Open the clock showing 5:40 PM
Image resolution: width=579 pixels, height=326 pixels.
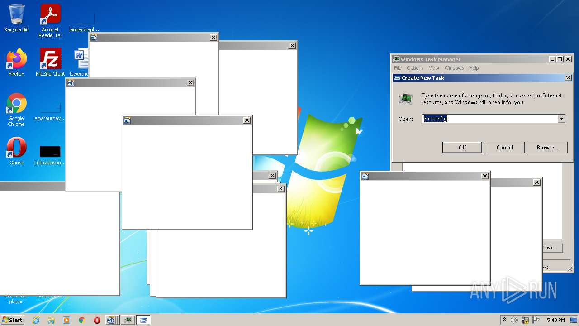tap(555, 320)
